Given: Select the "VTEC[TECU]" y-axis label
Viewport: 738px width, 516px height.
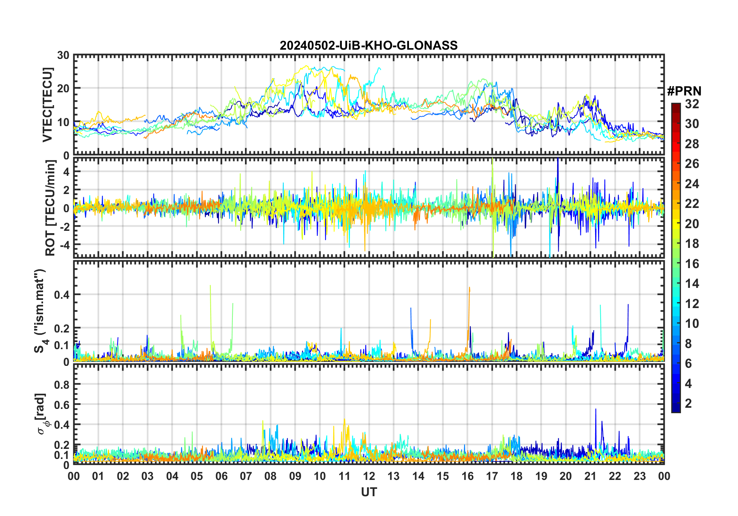Looking at the screenshot, I should (47, 105).
